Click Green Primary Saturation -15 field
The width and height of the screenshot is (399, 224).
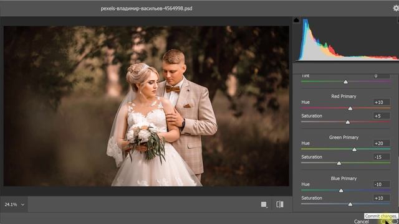click(382, 157)
